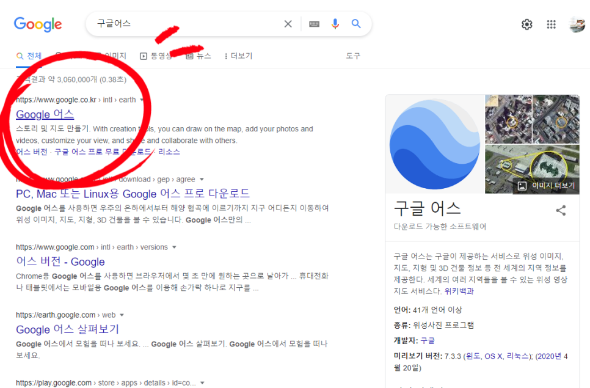Click the 구글 어스 panel title
Image resolution: width=590 pixels, height=388 pixels.
coord(427,208)
